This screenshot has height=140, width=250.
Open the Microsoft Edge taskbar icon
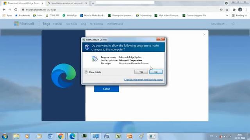point(72,136)
